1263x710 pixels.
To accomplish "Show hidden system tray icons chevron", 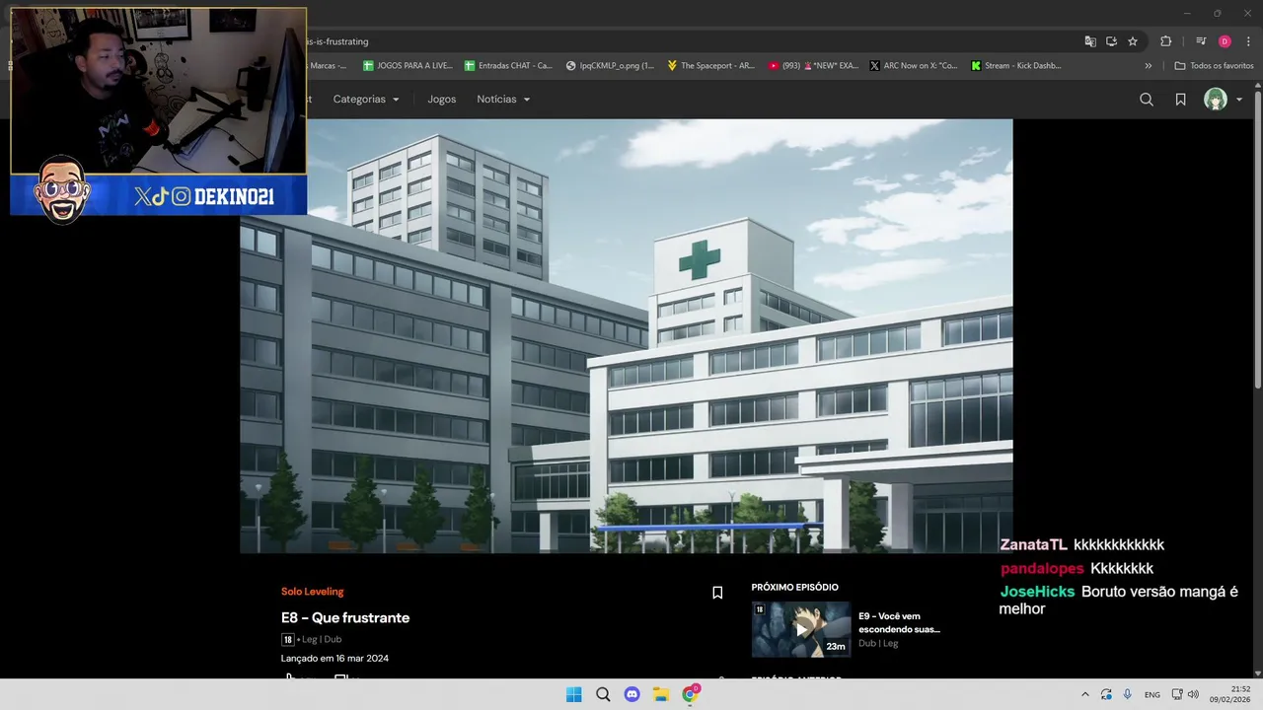I will coord(1085,694).
